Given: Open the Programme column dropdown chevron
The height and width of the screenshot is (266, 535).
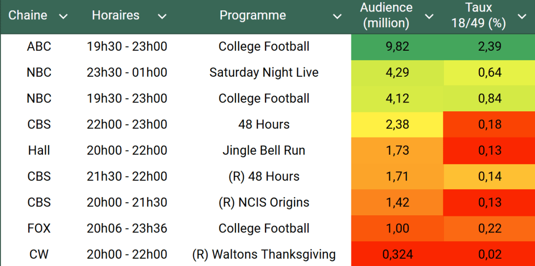Looking at the screenshot, I should click(337, 17).
